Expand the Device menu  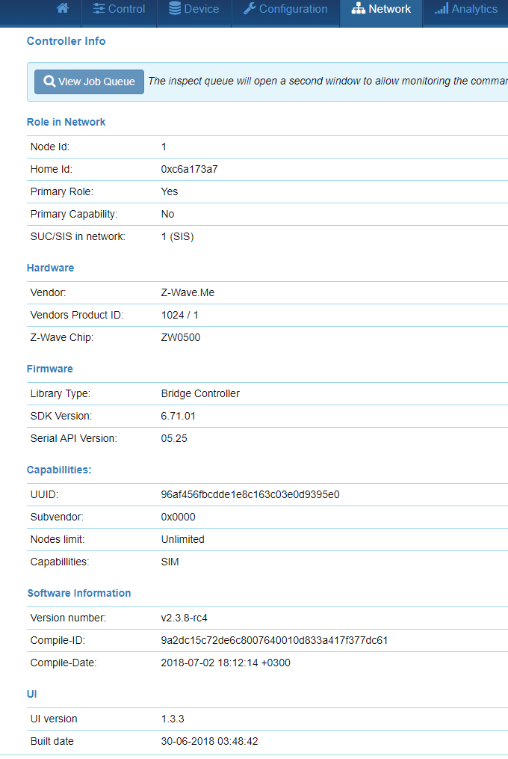(193, 9)
